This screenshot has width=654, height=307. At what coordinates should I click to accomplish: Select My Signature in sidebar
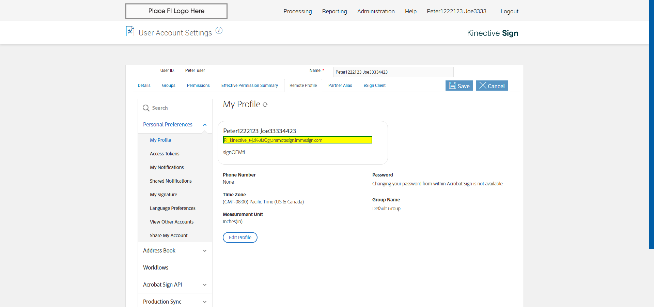[163, 195]
